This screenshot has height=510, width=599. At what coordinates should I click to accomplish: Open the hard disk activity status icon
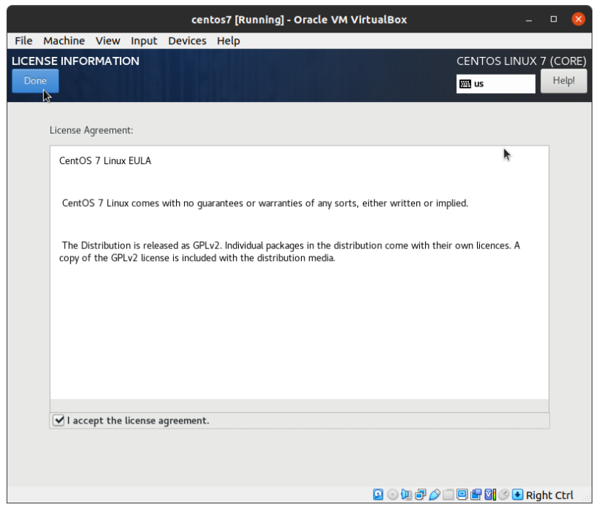pyautogui.click(x=378, y=494)
